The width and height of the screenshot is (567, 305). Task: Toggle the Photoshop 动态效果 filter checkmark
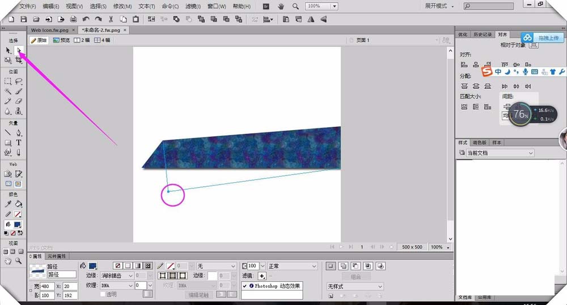(246, 286)
